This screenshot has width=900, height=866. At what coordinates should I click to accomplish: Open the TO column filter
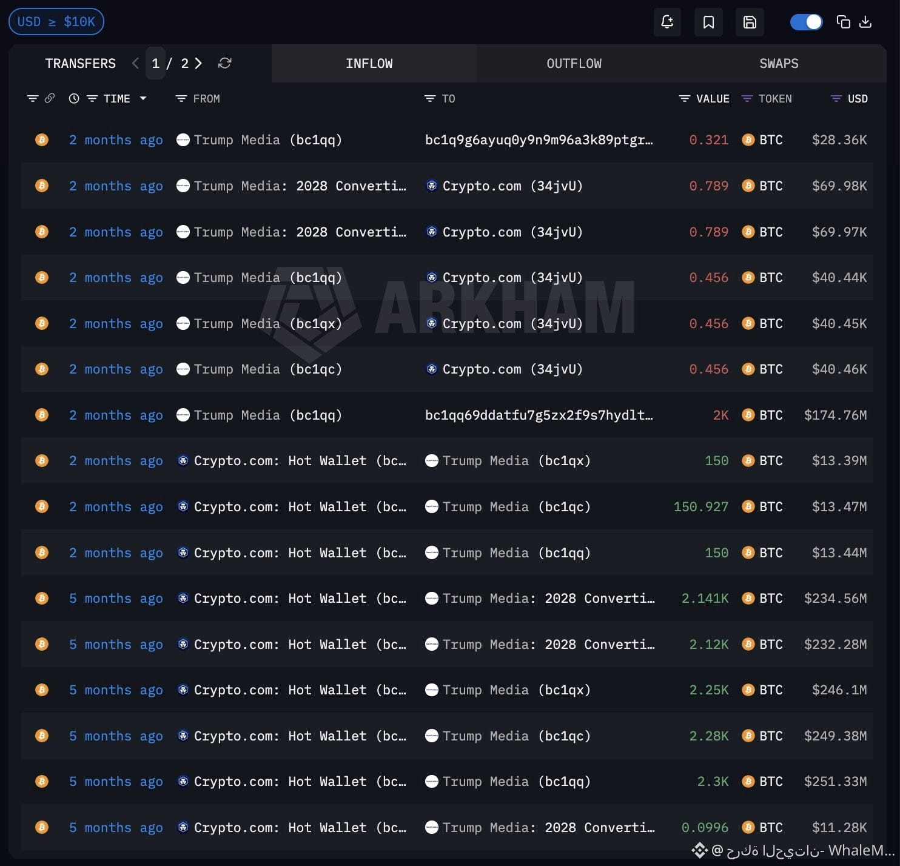(x=429, y=98)
